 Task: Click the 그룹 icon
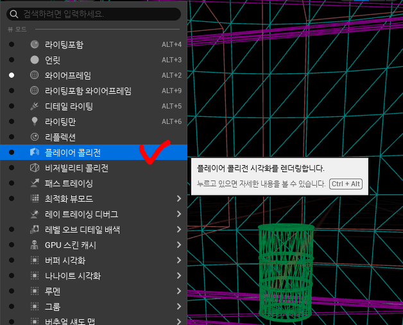(35, 307)
